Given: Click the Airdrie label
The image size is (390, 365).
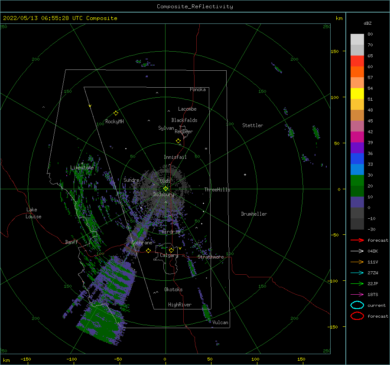Looking at the screenshot, I should pos(171,232).
